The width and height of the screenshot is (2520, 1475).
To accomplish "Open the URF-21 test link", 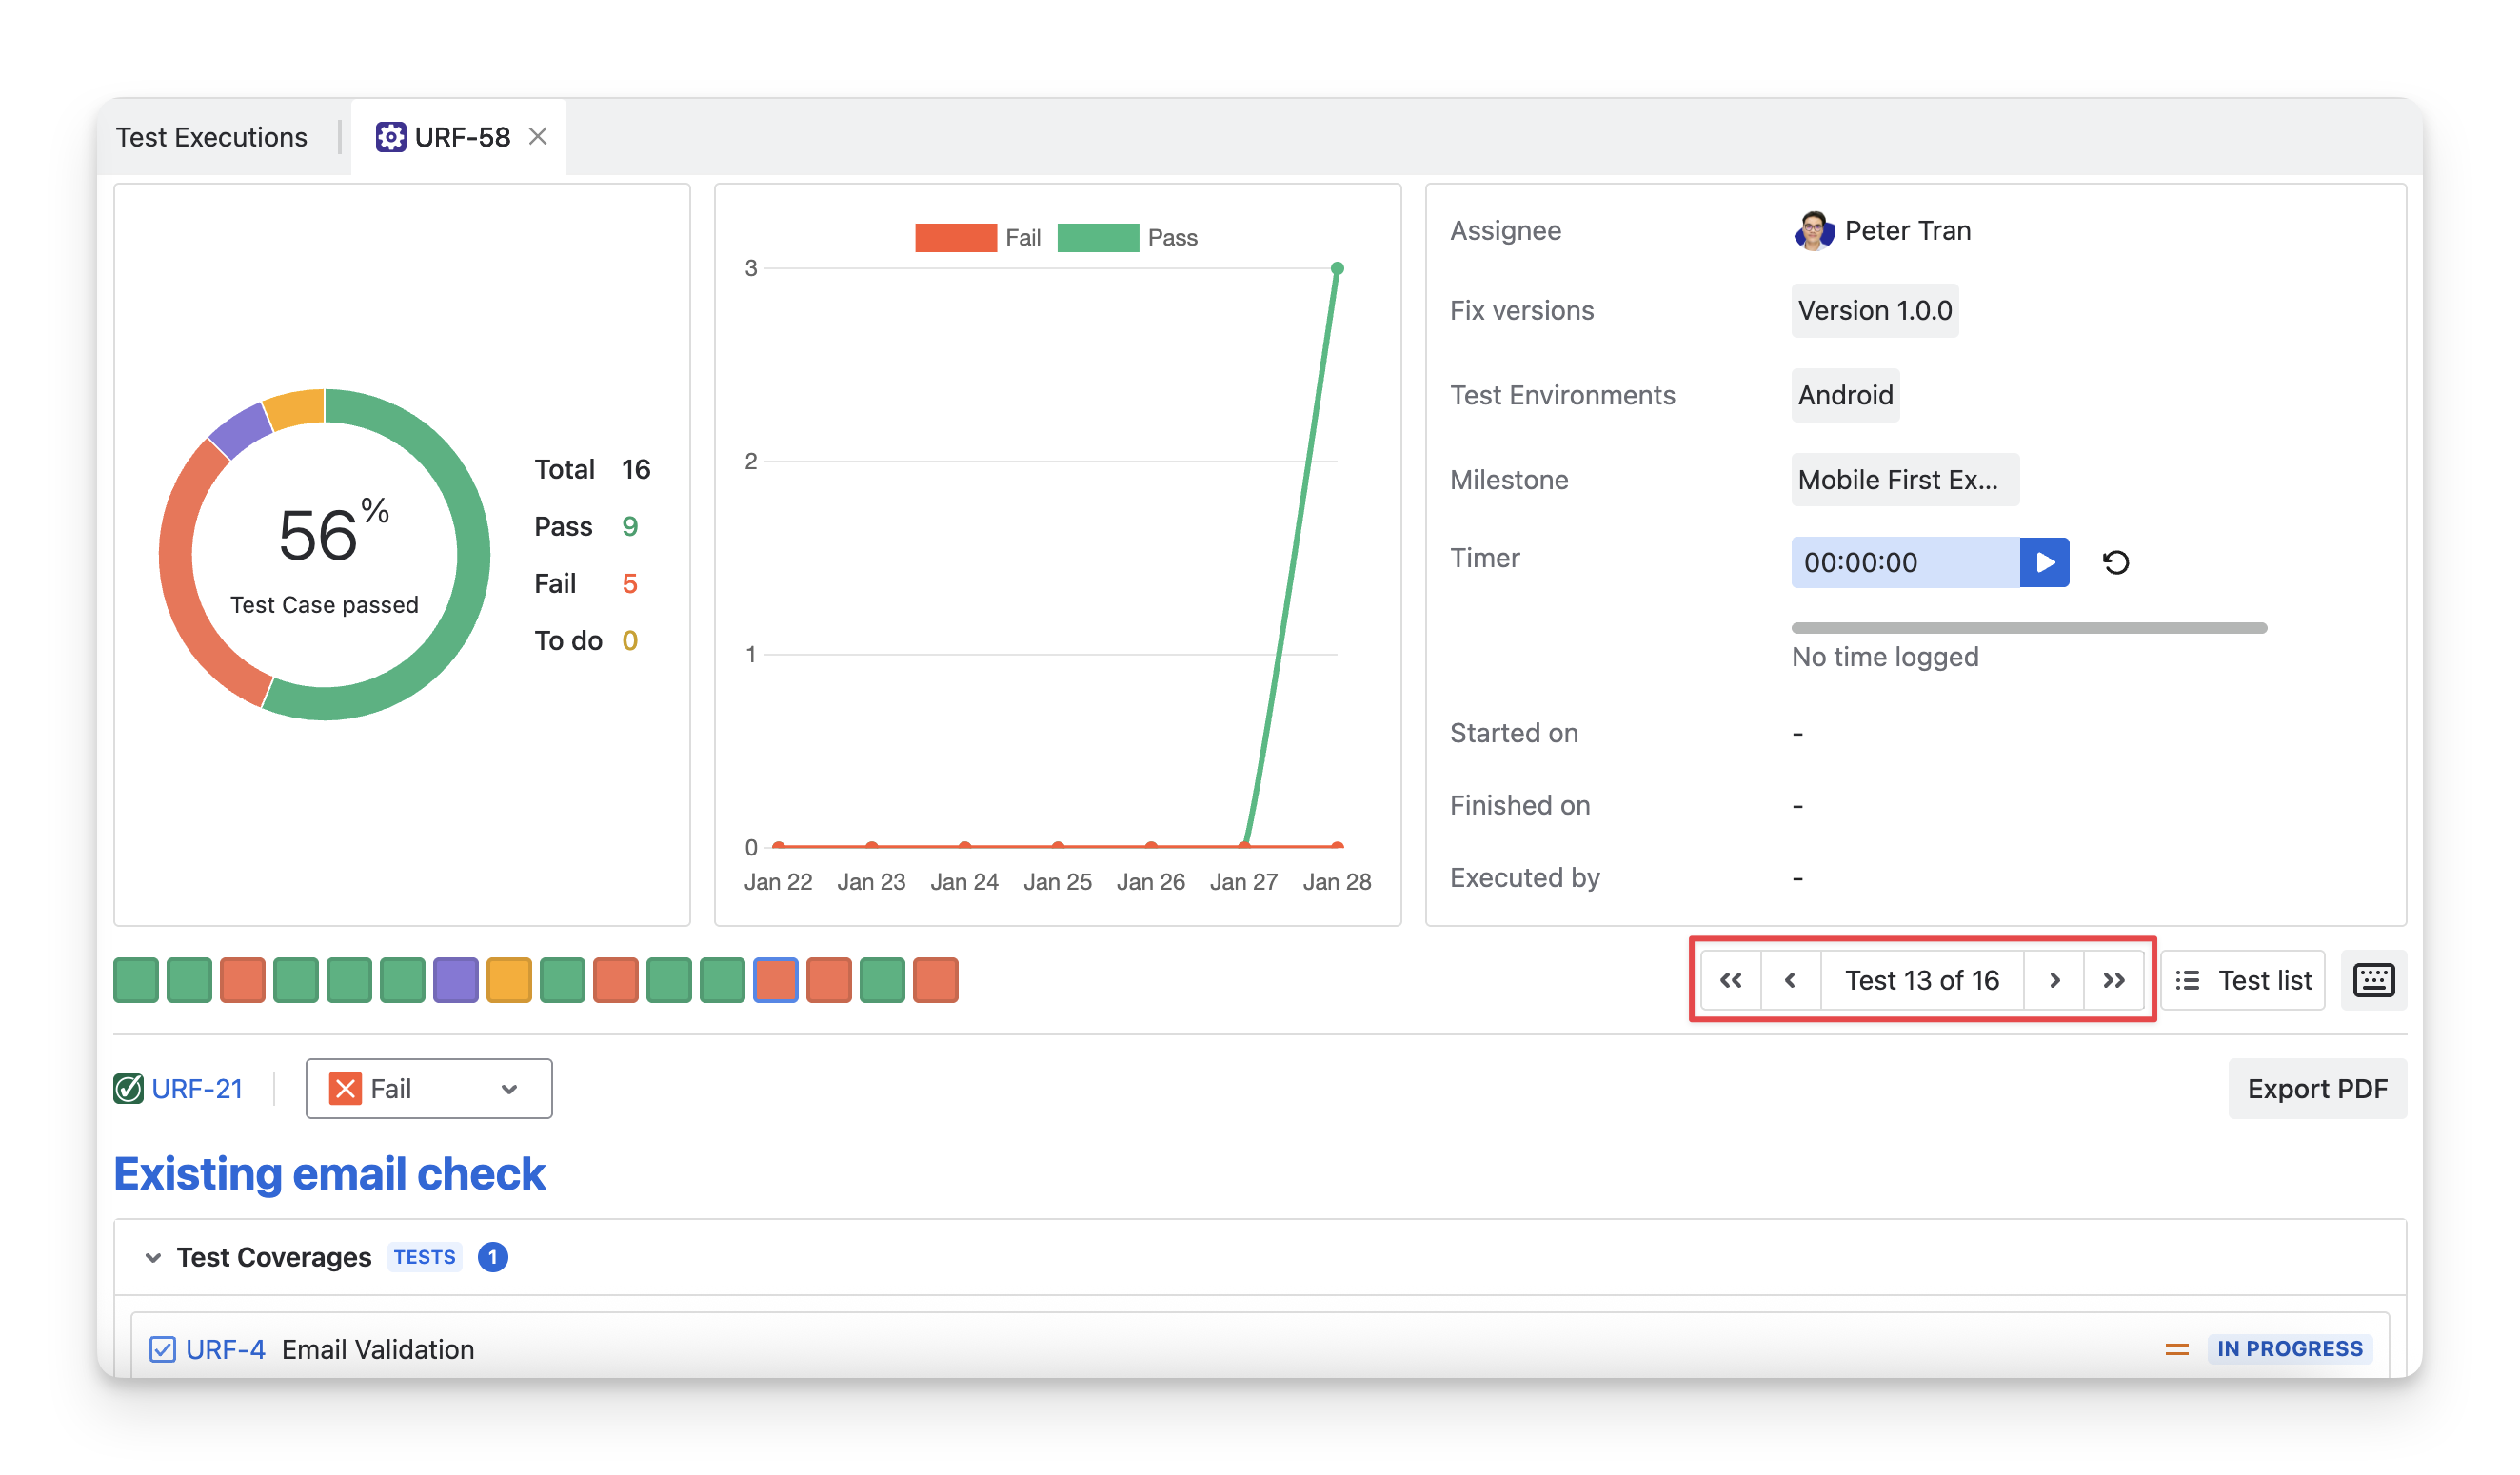I will coord(197,1089).
